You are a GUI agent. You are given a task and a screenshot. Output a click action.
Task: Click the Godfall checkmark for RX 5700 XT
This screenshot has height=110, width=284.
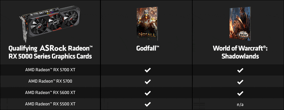point(148,70)
